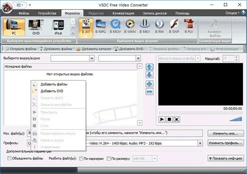Click the play button under preview
This screenshot has height=174, width=247.
pos(162,120)
